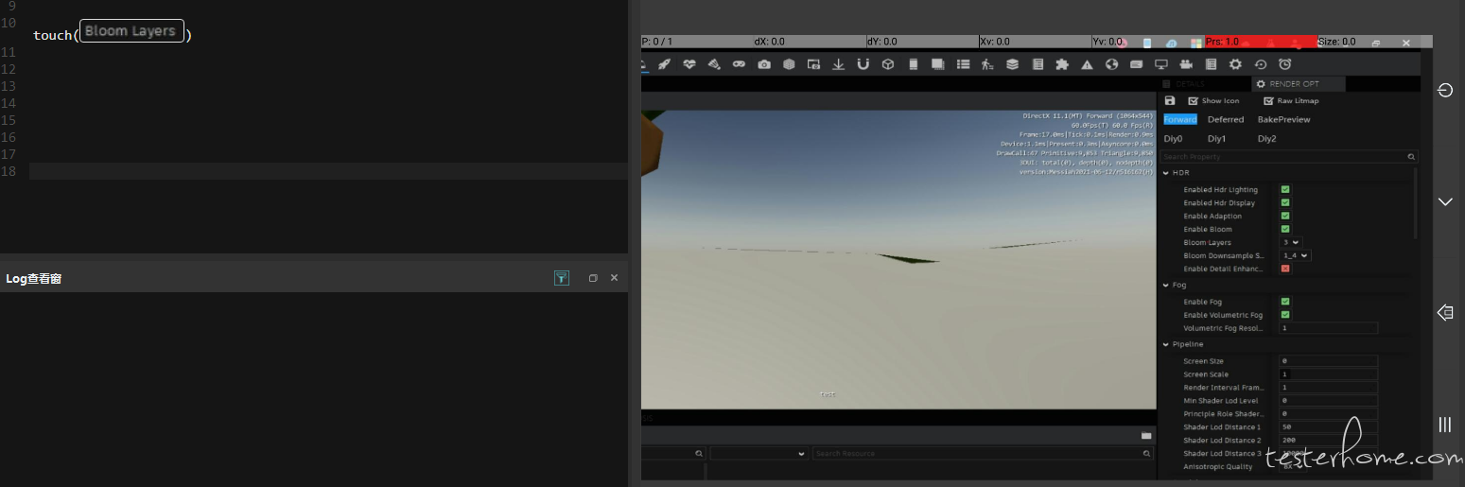
Task: Collapse the HDR section
Action: coord(1165,173)
